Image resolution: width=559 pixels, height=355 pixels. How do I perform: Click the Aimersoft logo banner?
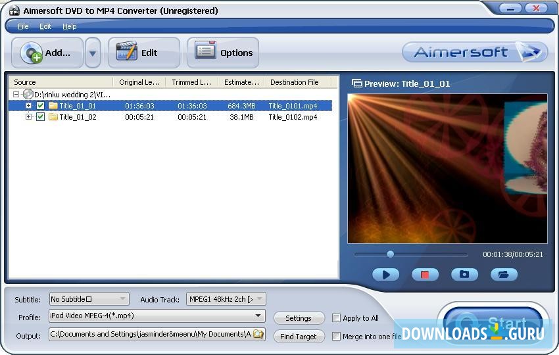(x=475, y=52)
